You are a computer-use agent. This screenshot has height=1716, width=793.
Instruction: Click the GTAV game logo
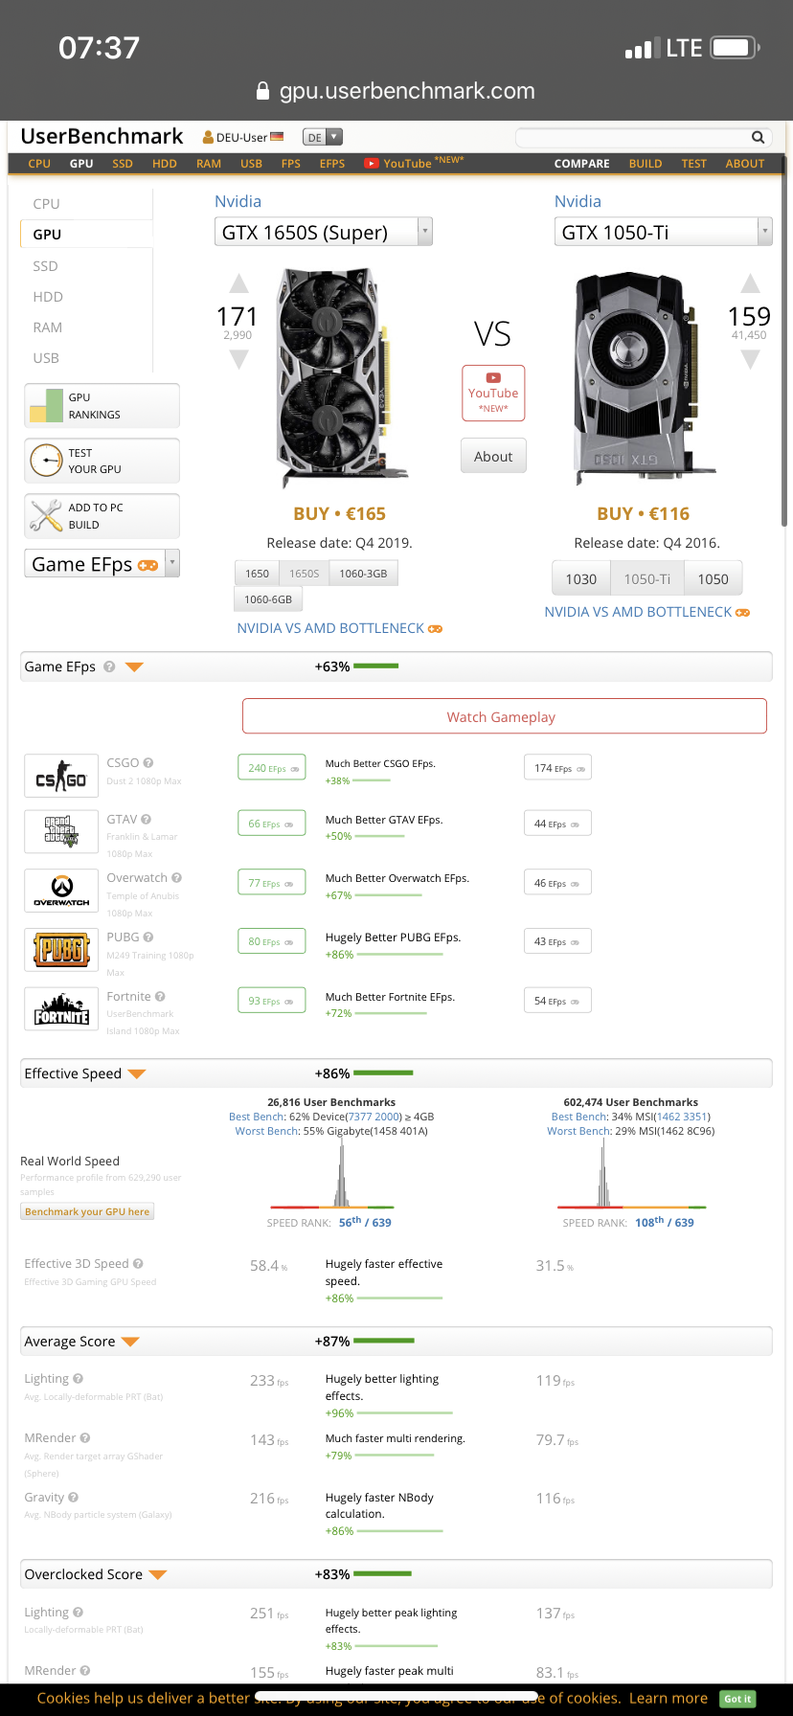(x=61, y=831)
